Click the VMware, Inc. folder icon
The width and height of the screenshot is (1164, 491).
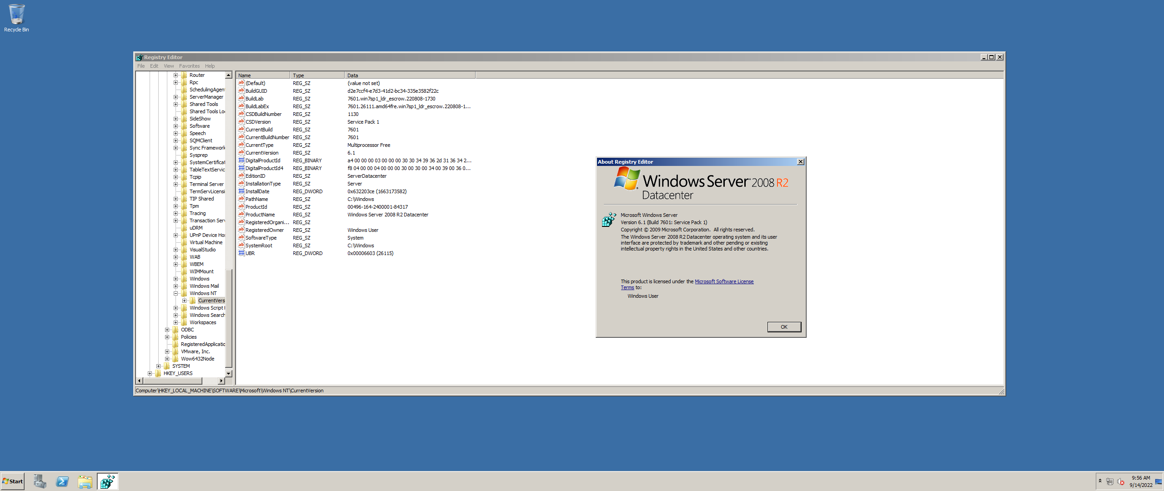point(176,351)
